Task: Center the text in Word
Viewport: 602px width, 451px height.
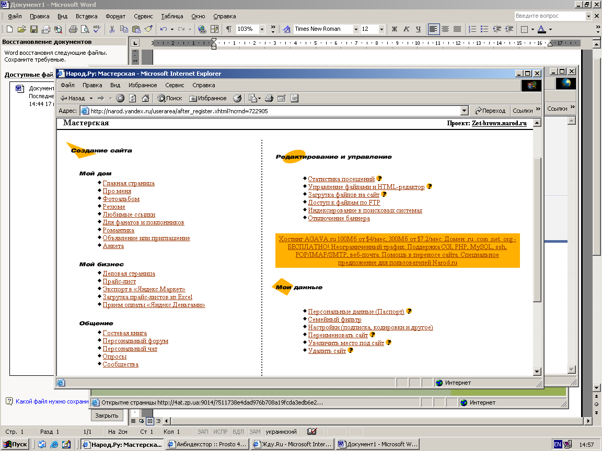Action: click(445, 29)
